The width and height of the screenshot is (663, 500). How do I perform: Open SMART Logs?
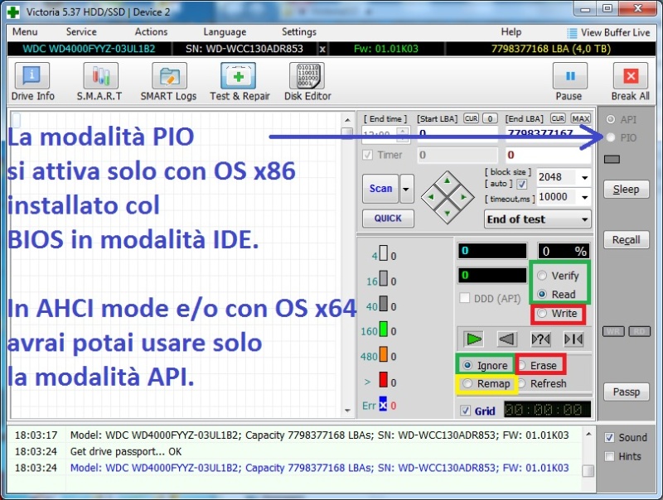coord(168,82)
